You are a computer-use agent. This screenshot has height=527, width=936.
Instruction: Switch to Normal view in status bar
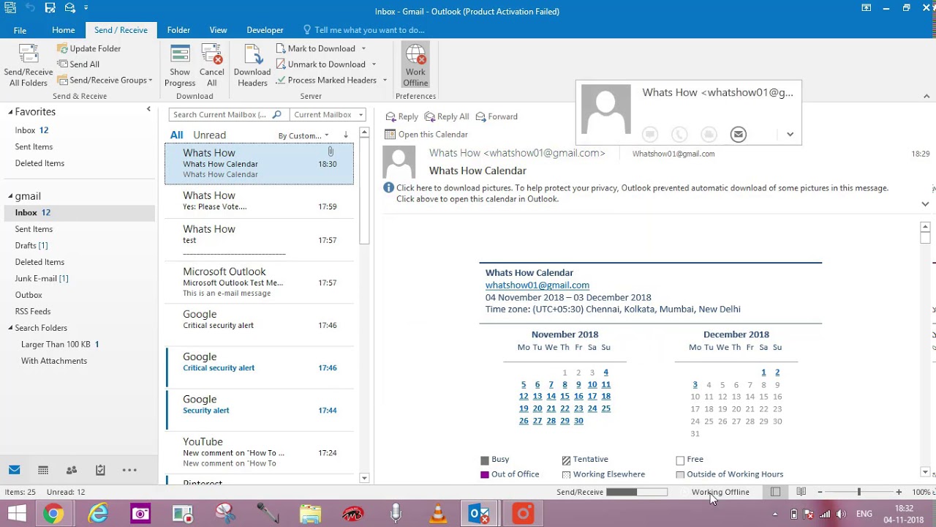[776, 492]
